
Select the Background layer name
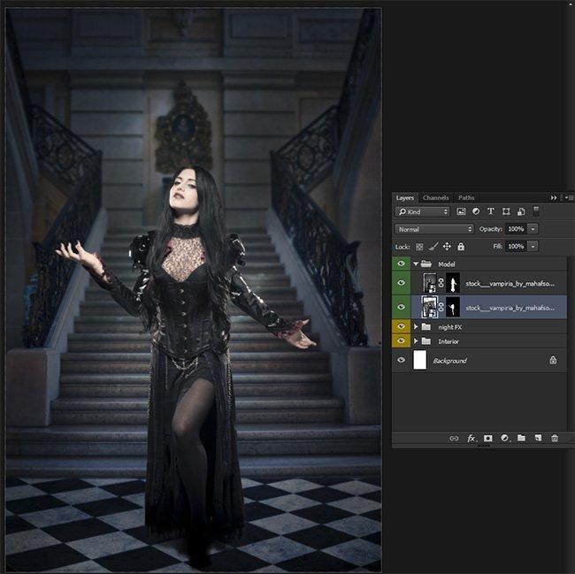(449, 361)
